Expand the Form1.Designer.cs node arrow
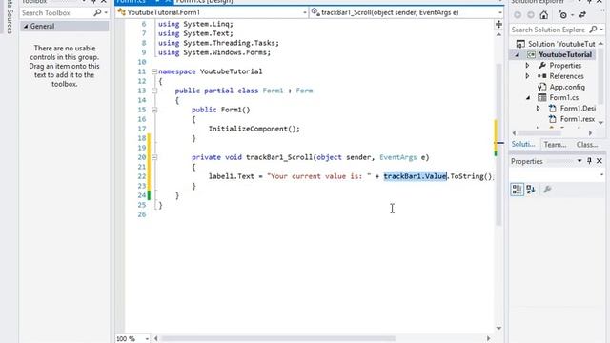Screen dimensions: 610x343 pos(538,109)
